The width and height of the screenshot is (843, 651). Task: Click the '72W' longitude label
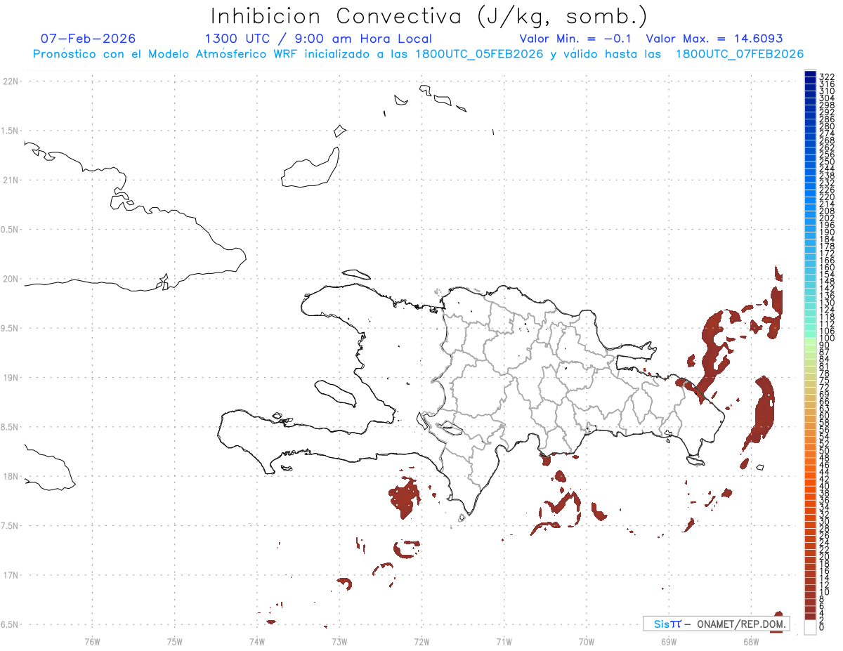421,640
